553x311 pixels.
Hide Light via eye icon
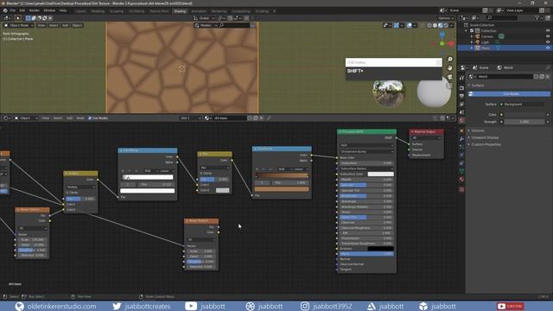tap(548, 42)
